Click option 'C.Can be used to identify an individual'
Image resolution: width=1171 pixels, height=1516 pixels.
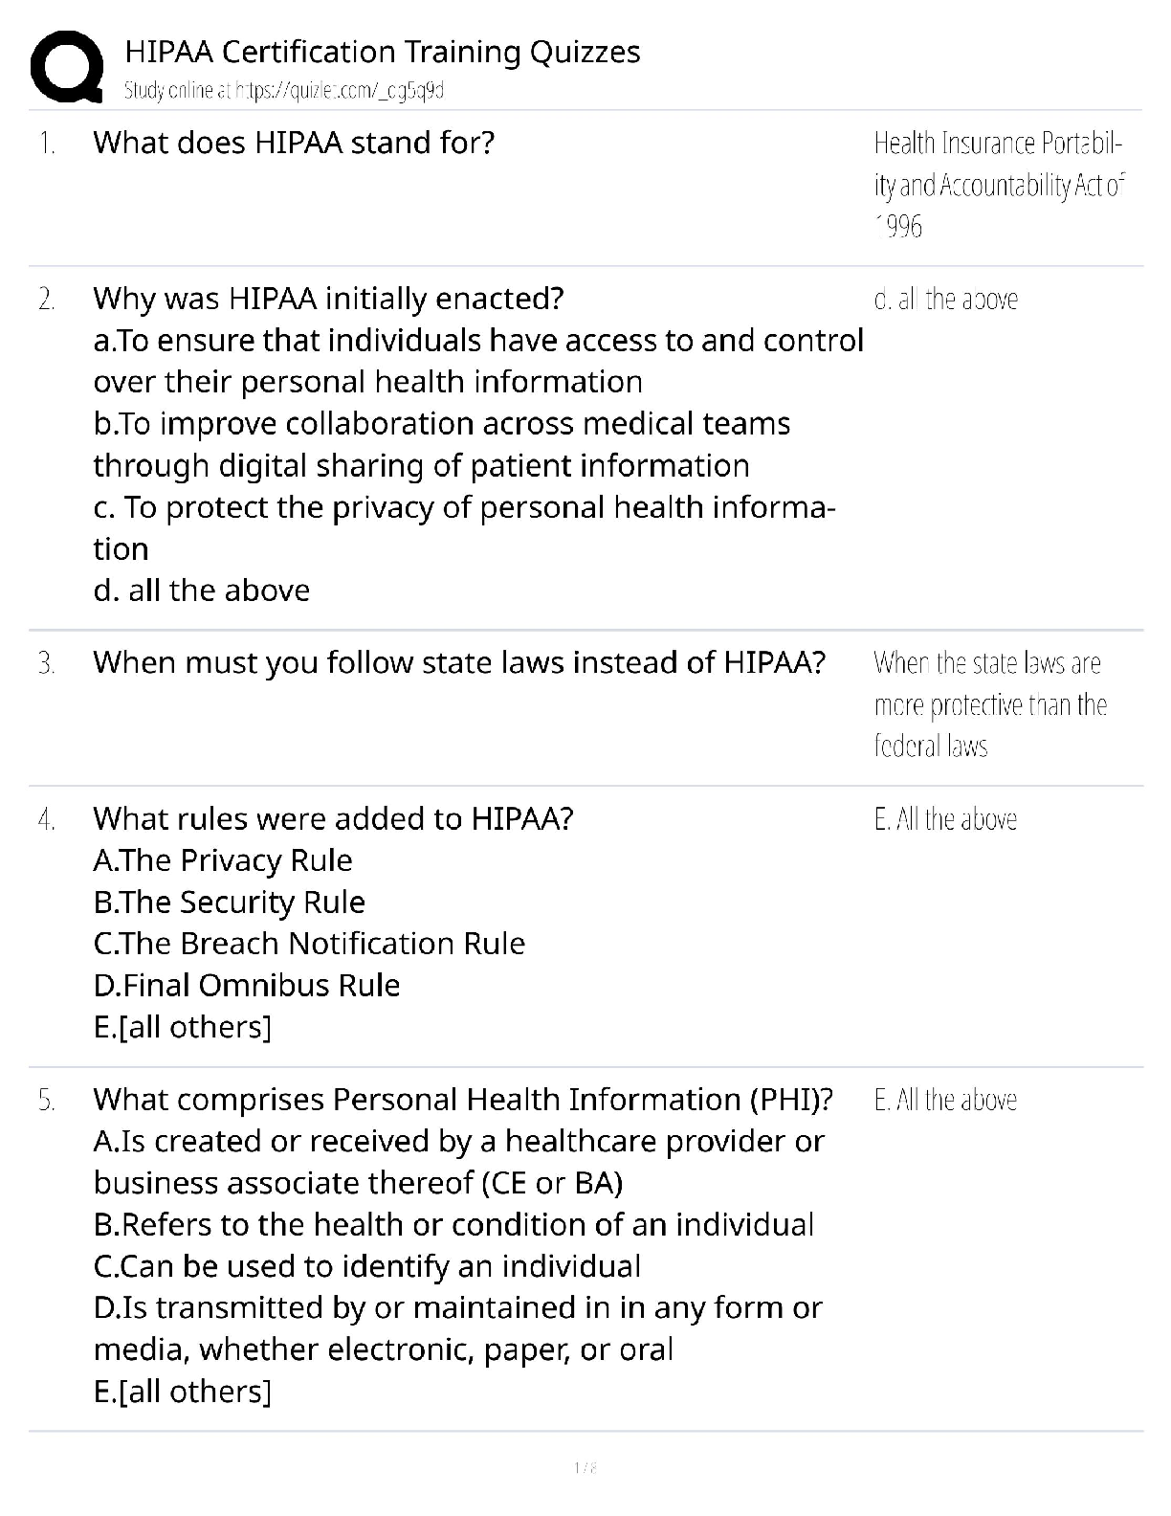(x=367, y=1266)
